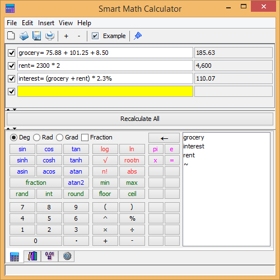The width and height of the screenshot is (280, 280).
Task: Select 'grocery' in the variables list
Action: click(194, 138)
